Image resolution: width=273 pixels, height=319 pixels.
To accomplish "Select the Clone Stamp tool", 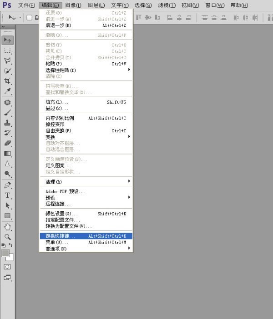I will click(8, 123).
